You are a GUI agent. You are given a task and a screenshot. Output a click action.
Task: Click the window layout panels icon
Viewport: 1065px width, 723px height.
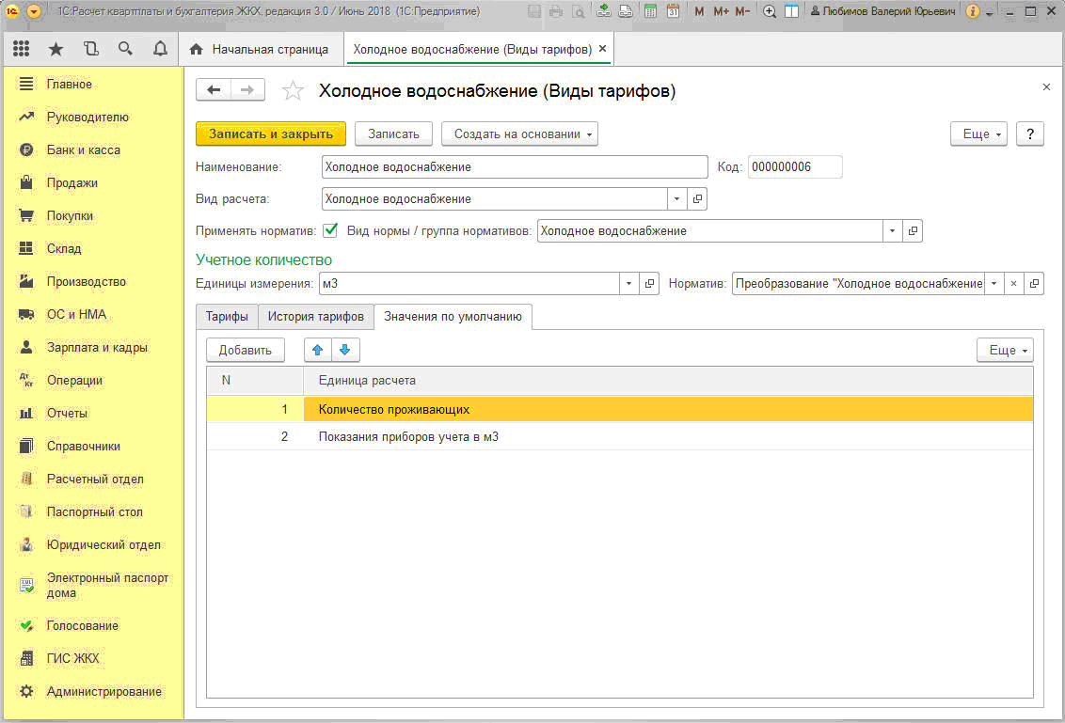tap(791, 11)
